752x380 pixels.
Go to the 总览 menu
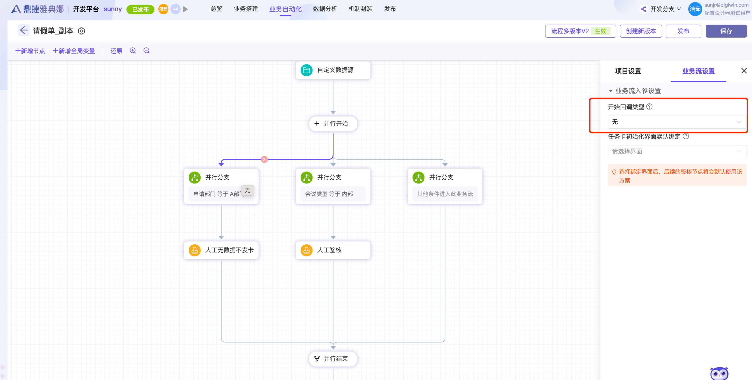tap(216, 9)
